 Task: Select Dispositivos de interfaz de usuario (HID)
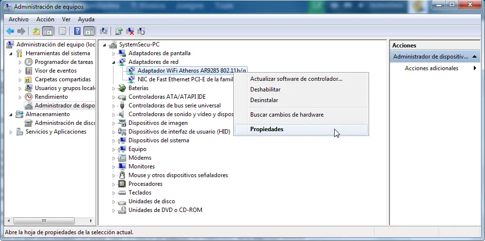pos(179,132)
